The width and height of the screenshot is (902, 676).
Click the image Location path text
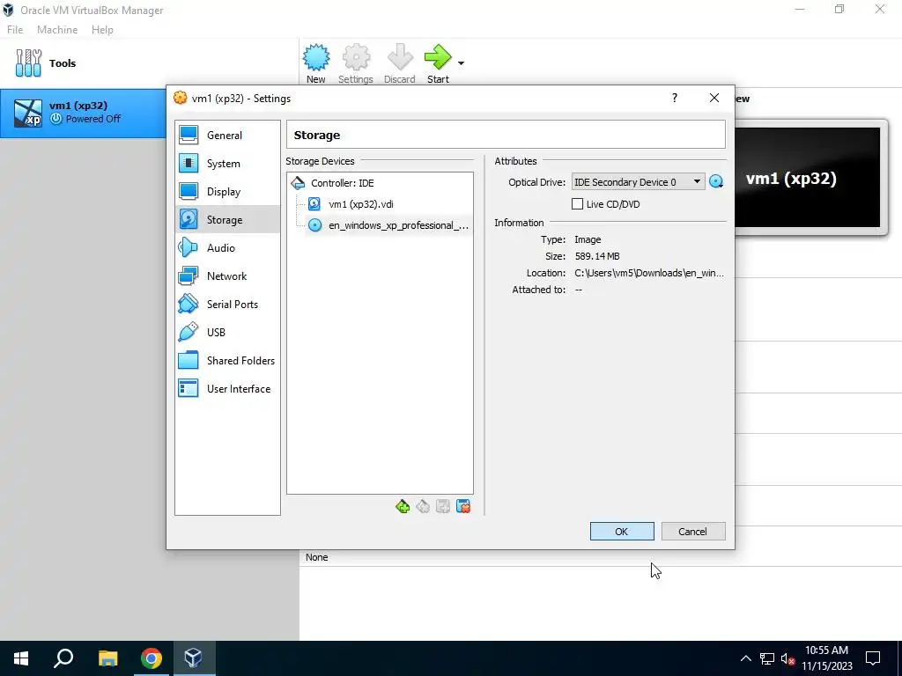click(x=649, y=273)
